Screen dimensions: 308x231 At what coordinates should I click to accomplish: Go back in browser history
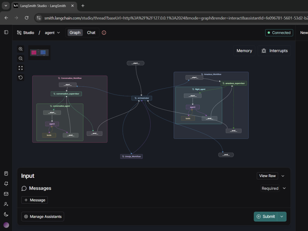click(6, 18)
